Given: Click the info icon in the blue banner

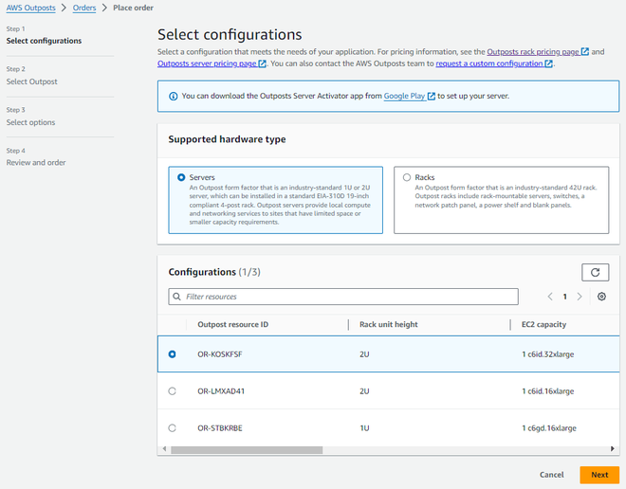Looking at the screenshot, I should pos(173,96).
